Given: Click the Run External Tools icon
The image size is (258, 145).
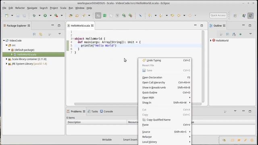Looking at the screenshot, I should (56, 16).
